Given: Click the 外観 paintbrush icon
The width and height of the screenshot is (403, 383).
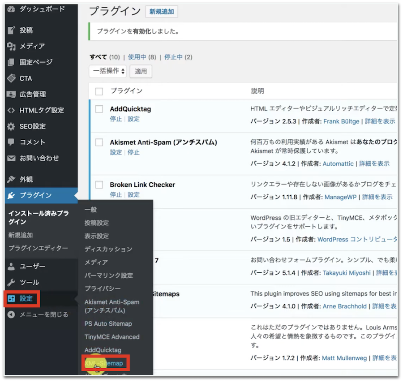Looking at the screenshot, I should [x=12, y=179].
